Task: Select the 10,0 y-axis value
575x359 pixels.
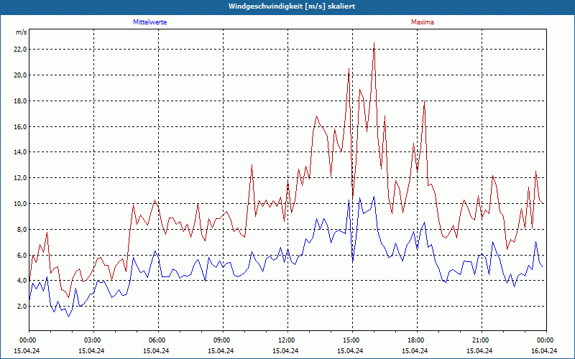Action: pyautogui.click(x=21, y=204)
